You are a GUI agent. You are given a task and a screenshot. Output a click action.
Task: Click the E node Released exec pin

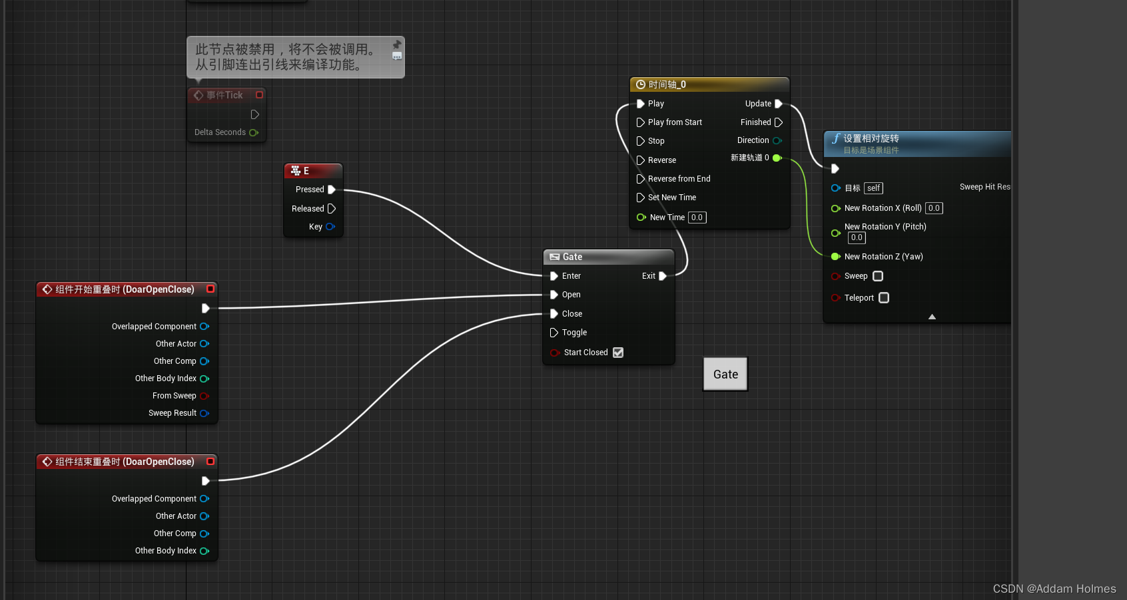tap(332, 209)
